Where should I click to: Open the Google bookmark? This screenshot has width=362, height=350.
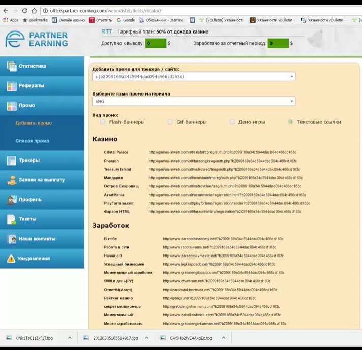[x=126, y=20]
